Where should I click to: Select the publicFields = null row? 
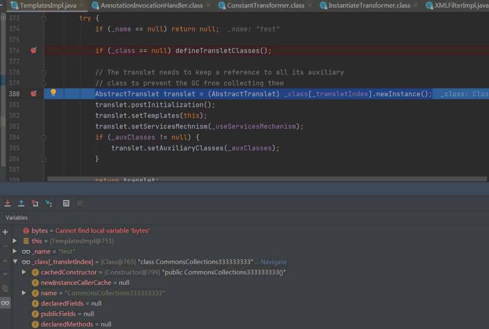(250, 314)
